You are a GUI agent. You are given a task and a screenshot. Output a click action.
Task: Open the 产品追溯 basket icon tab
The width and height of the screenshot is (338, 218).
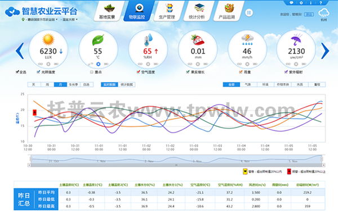tap(227, 11)
